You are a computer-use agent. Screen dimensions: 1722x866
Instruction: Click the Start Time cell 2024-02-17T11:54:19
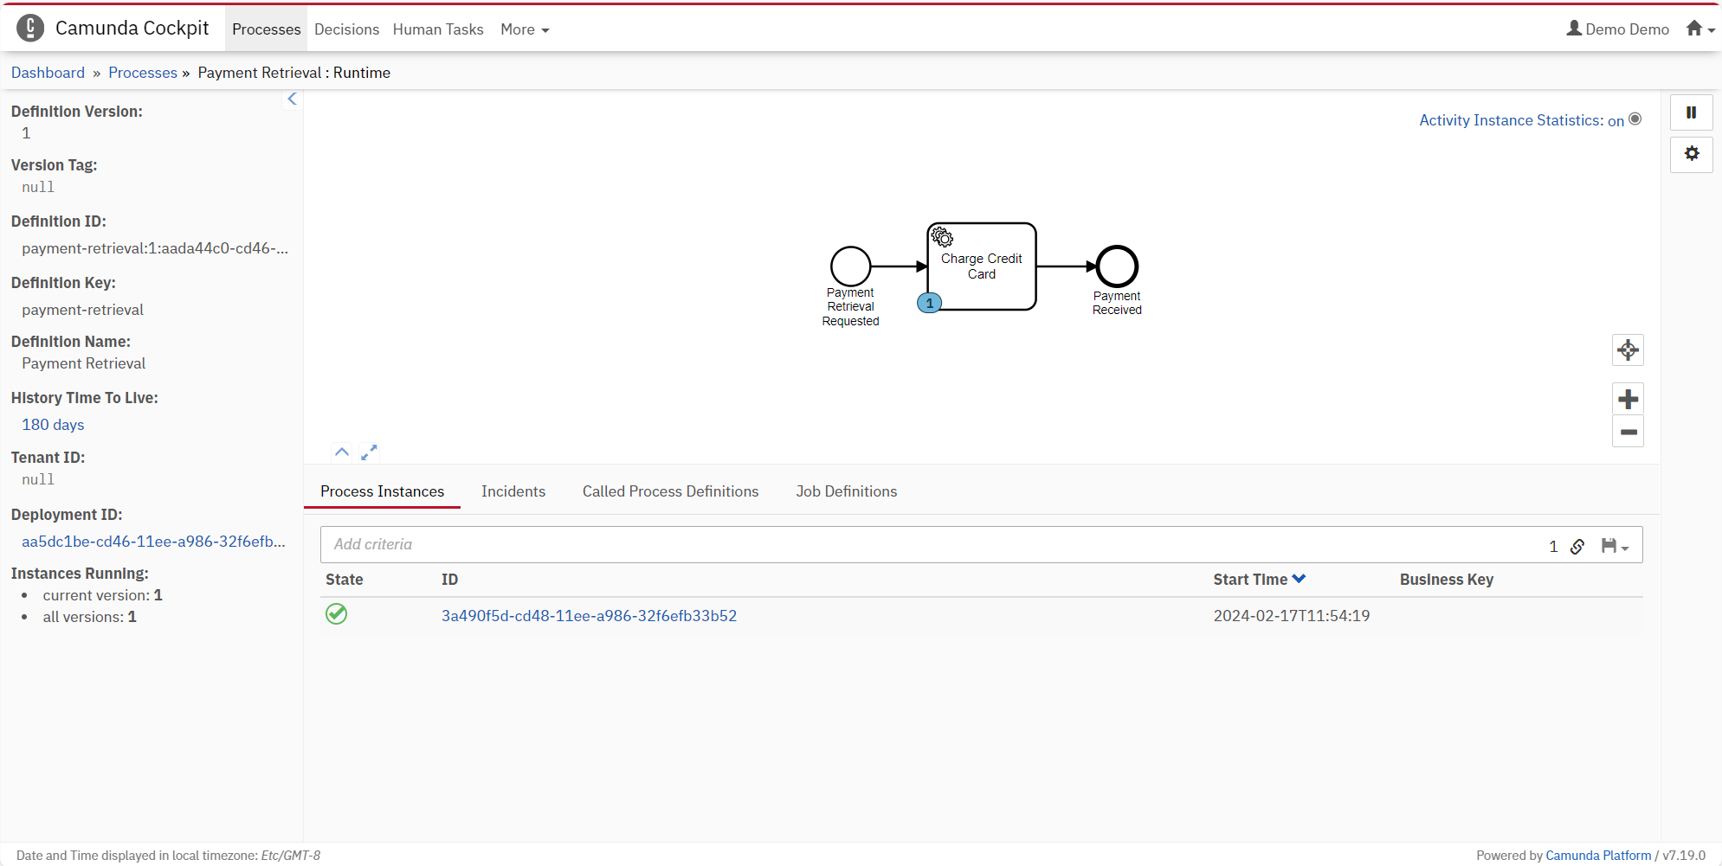tap(1291, 616)
